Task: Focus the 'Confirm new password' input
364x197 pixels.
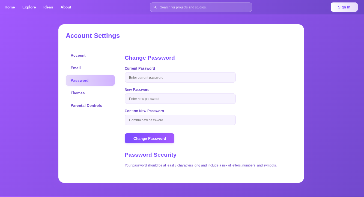Action: tap(180, 120)
